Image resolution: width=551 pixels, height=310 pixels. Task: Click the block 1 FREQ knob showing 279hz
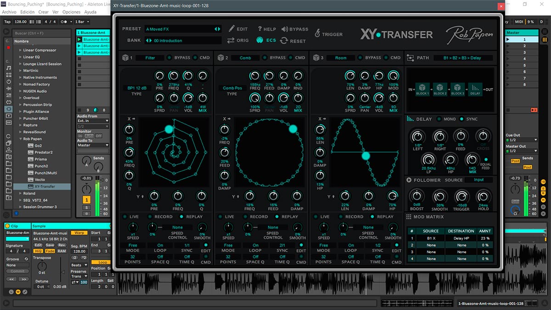[x=174, y=76]
